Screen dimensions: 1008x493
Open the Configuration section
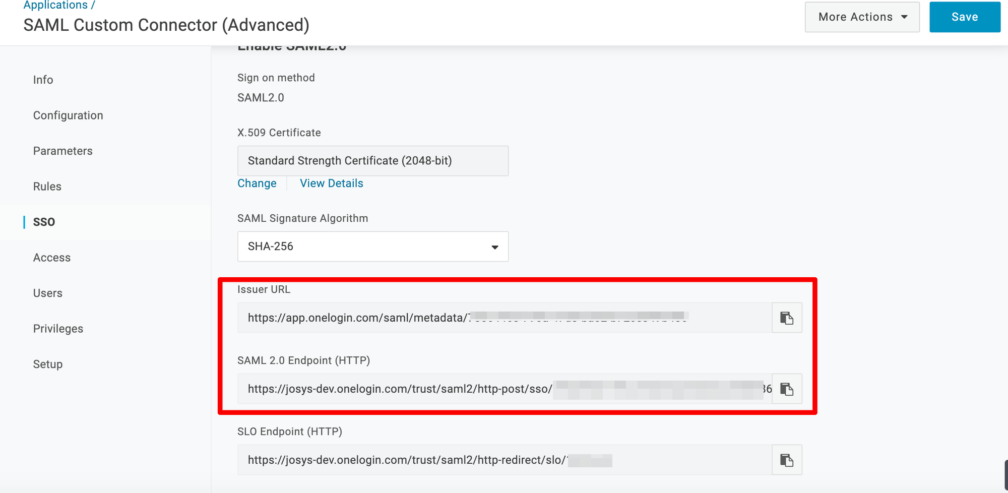[x=68, y=115]
